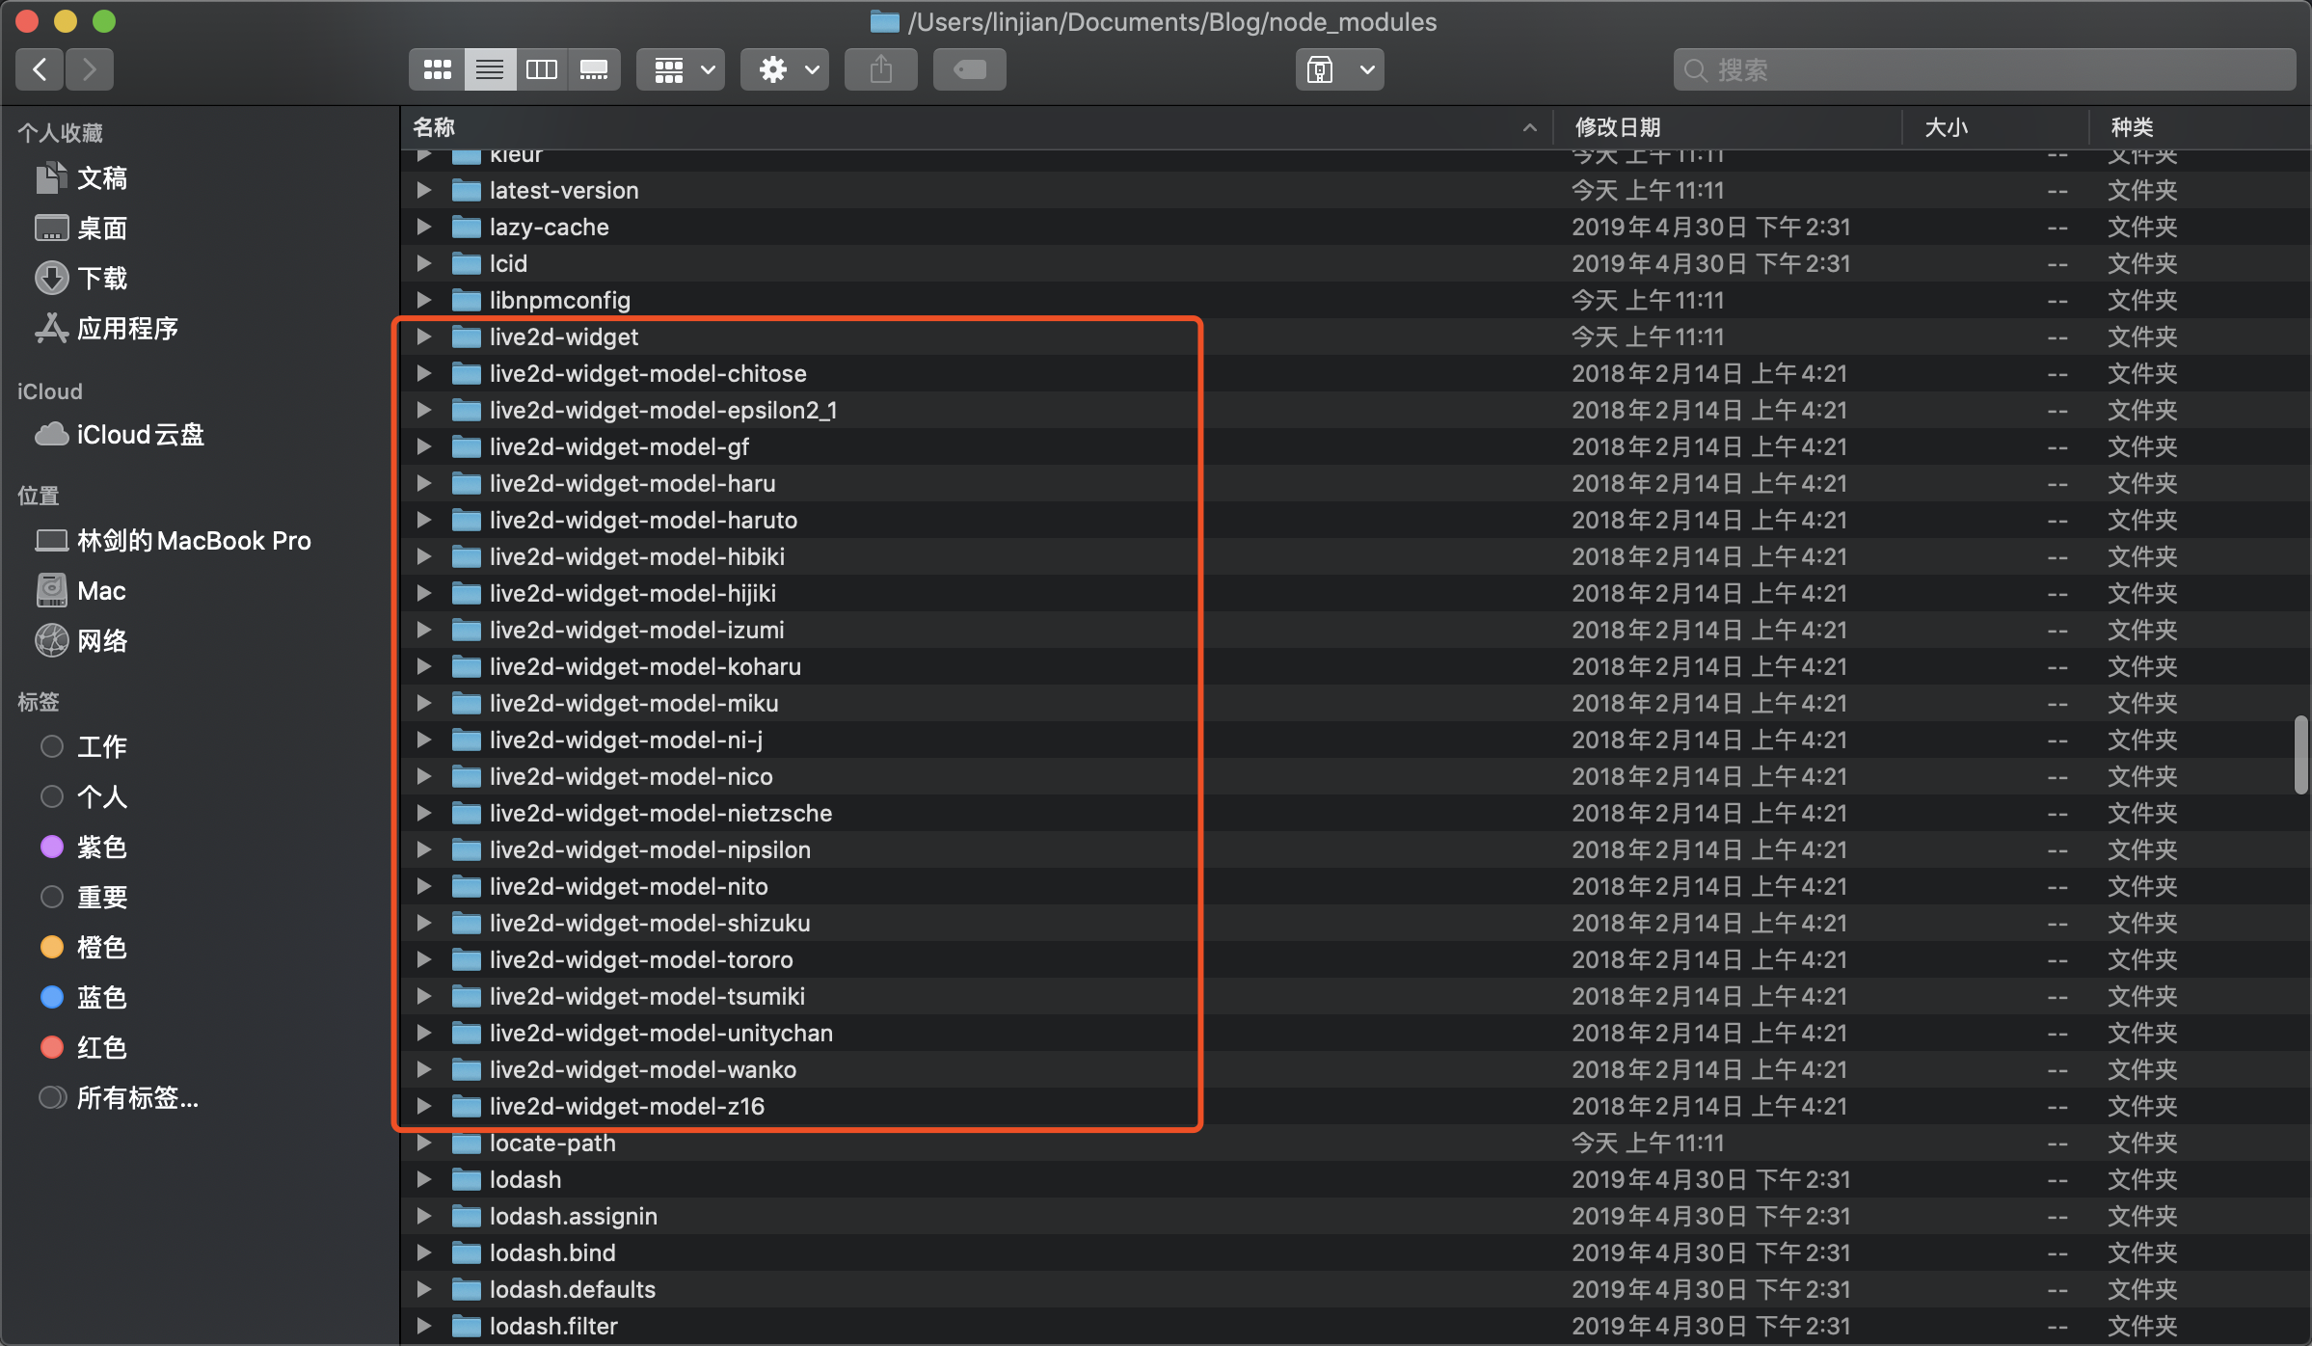This screenshot has width=2312, height=1346.
Task: Select the live2d-widget-model-hijiki folder icon
Action: tap(467, 593)
